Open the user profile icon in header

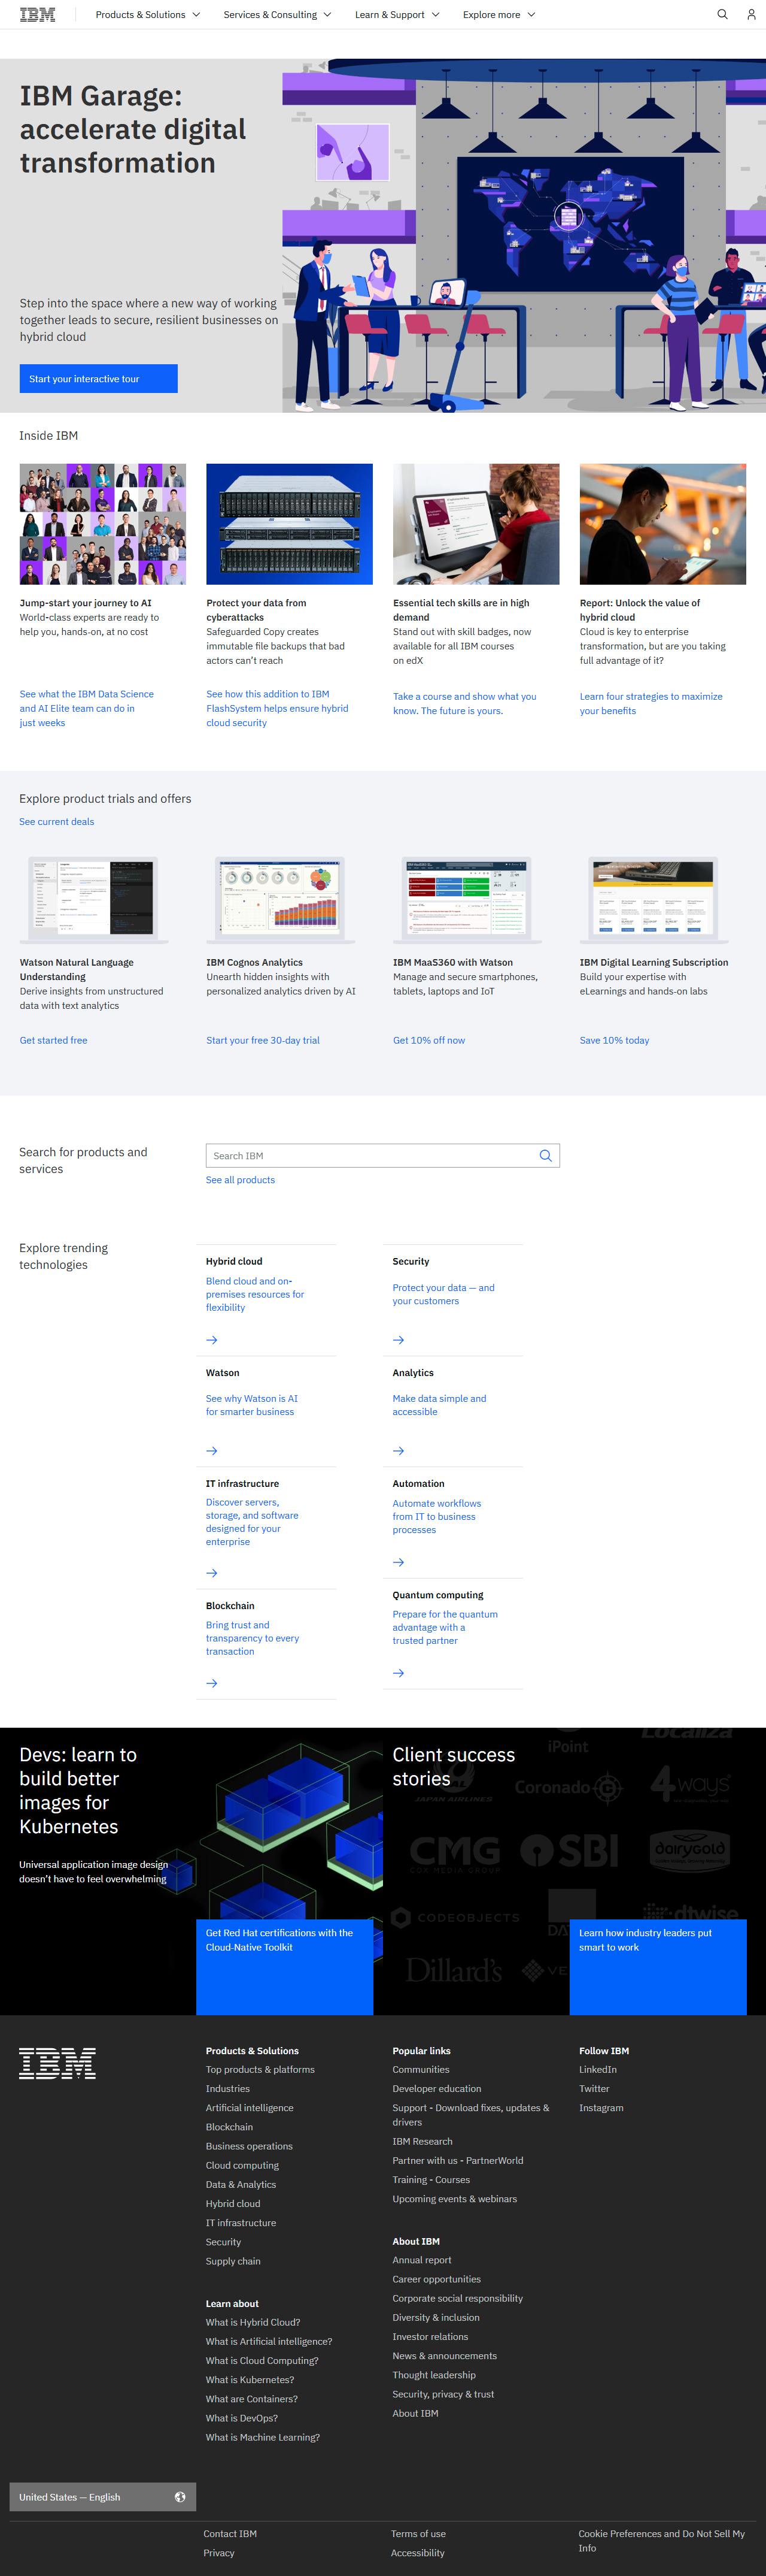click(x=751, y=14)
